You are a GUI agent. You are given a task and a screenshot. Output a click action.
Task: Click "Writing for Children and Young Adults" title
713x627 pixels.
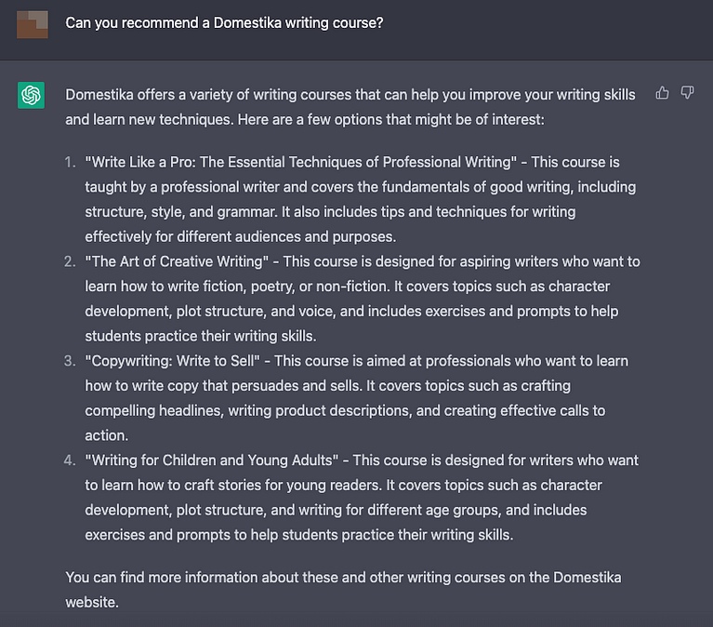(211, 460)
